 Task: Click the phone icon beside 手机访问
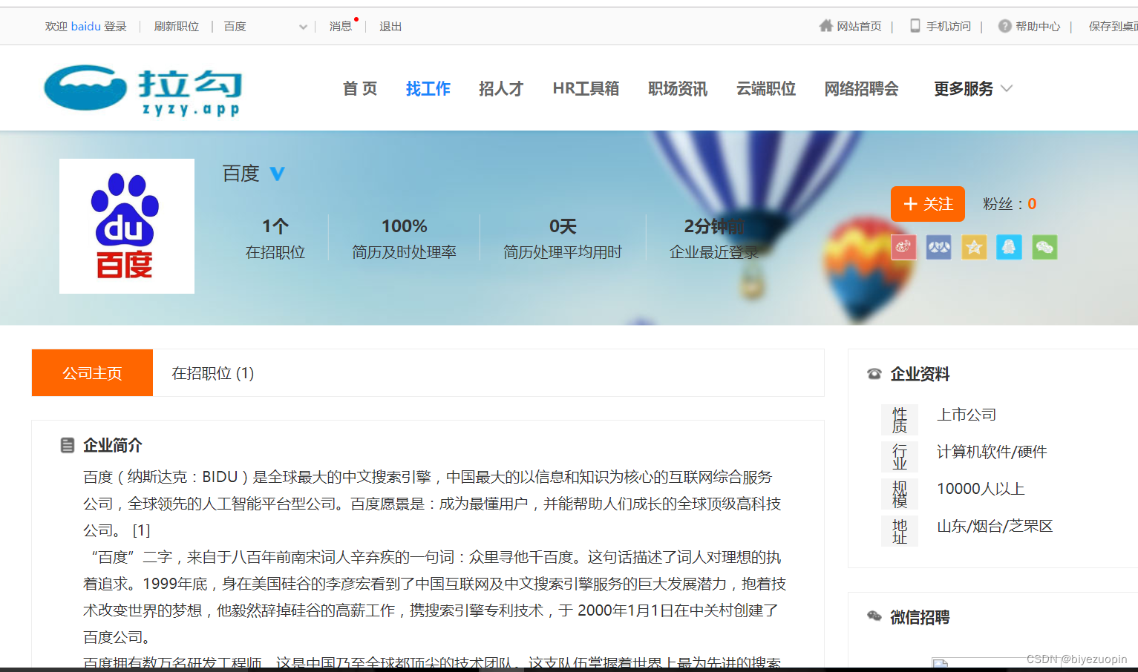(x=915, y=26)
